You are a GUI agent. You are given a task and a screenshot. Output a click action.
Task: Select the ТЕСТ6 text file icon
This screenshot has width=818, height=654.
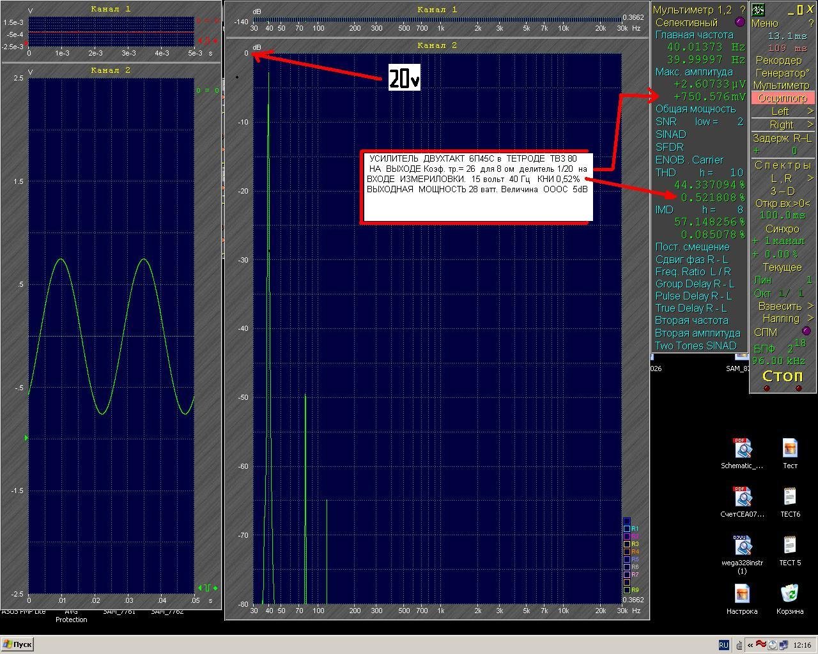[790, 502]
